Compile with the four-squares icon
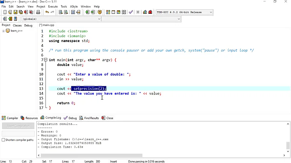The image size is (291, 163). [108, 12]
